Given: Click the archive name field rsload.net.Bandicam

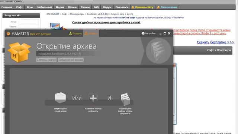Looking at the screenshot, I should coord(68,54).
